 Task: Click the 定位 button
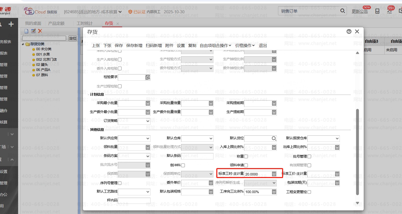(x=73, y=38)
